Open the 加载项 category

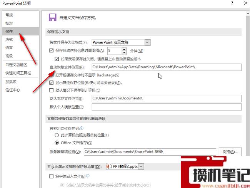click(11, 82)
